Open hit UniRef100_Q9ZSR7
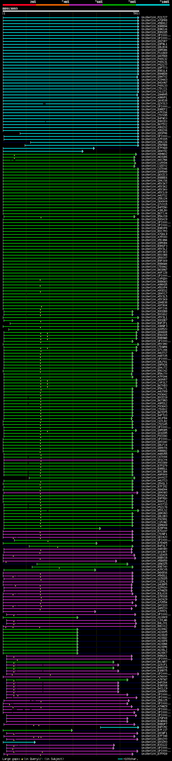The width and height of the screenshot is (172, 761). [x=154, y=41]
